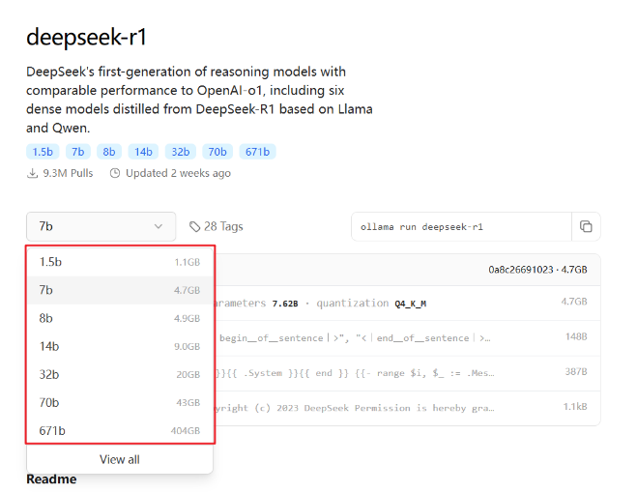
Task: Pick the 671b 404GB model
Action: [x=120, y=430]
